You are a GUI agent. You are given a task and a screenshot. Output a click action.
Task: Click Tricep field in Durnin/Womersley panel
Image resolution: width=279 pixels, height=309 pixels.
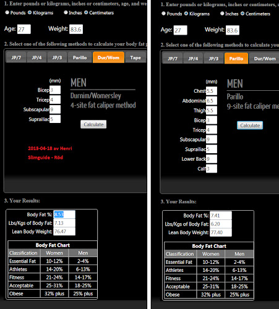pos(55,99)
